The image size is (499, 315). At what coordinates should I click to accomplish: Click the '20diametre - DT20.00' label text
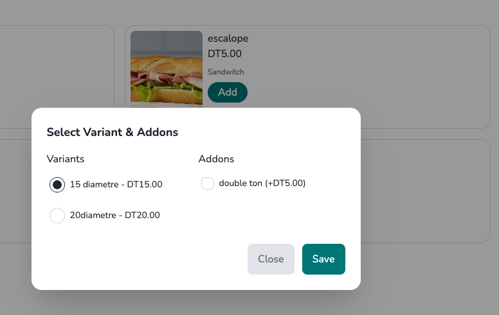115,216
